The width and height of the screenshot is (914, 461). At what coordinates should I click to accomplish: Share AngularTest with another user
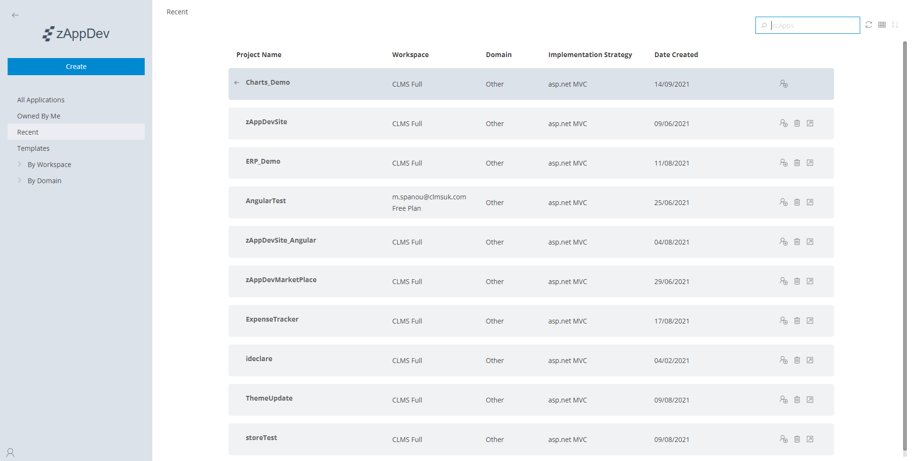click(784, 202)
